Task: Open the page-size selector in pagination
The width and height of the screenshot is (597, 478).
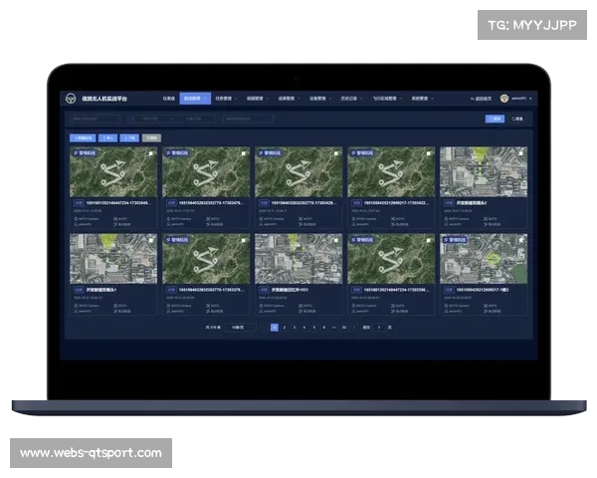Action: [x=239, y=327]
